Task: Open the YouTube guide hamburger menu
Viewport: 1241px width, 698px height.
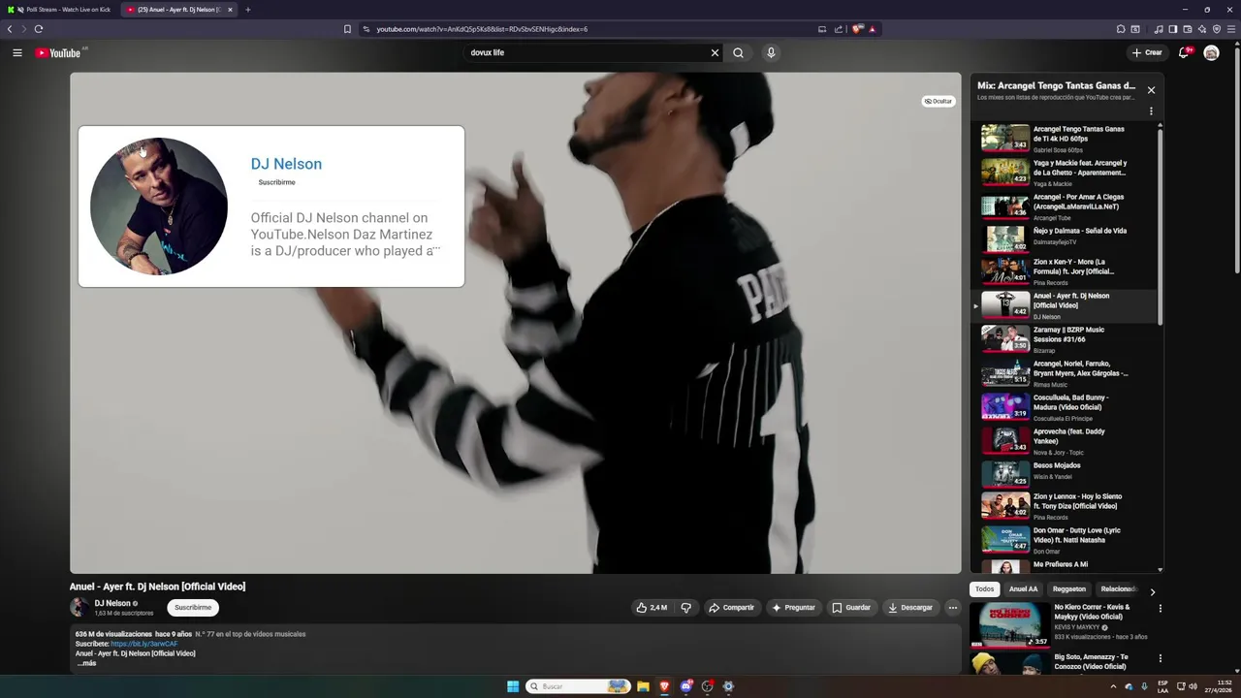Action: click(x=17, y=52)
